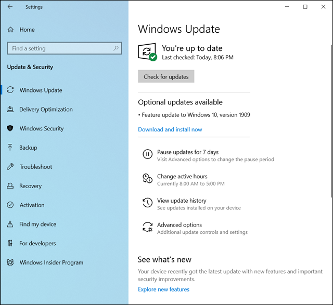Open Delivery Optimization settings
The height and width of the screenshot is (305, 333).
click(46, 109)
